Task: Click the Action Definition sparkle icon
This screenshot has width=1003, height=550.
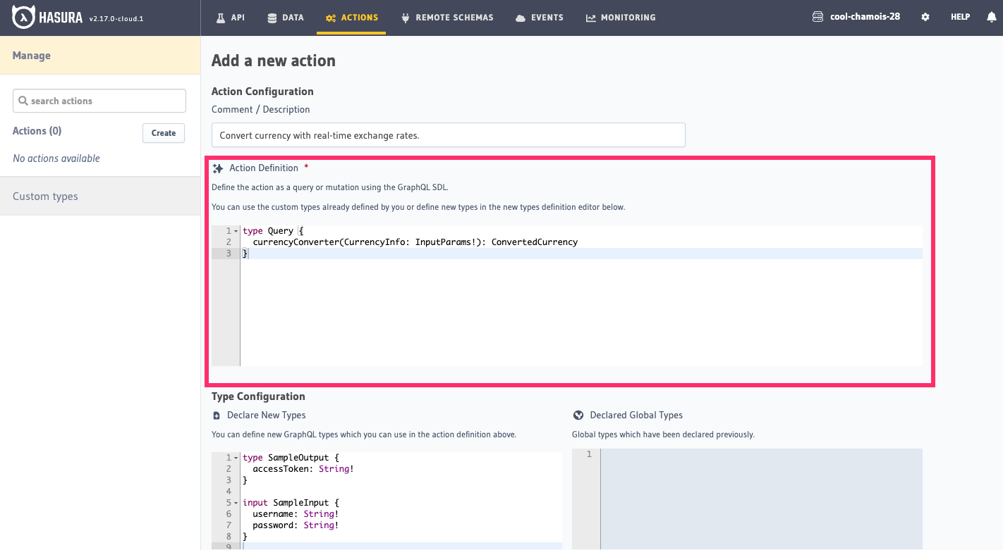Action: click(x=218, y=168)
